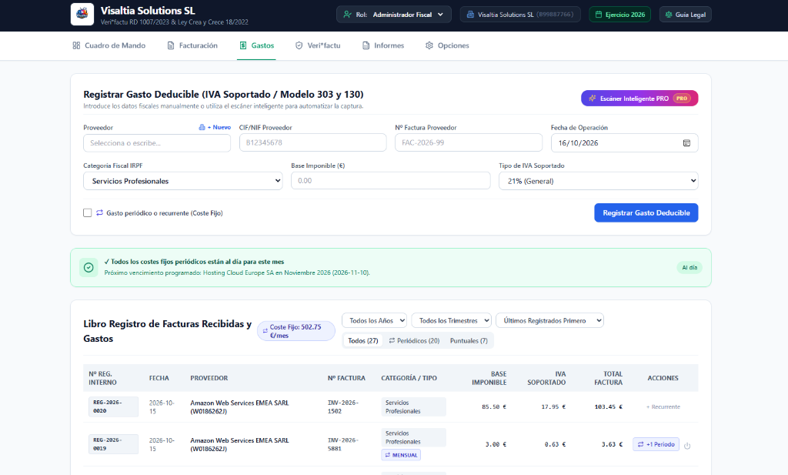Viewport: 788px width, 475px height.
Task: Click the + Nuevo proveedor link
Action: [x=215, y=127]
